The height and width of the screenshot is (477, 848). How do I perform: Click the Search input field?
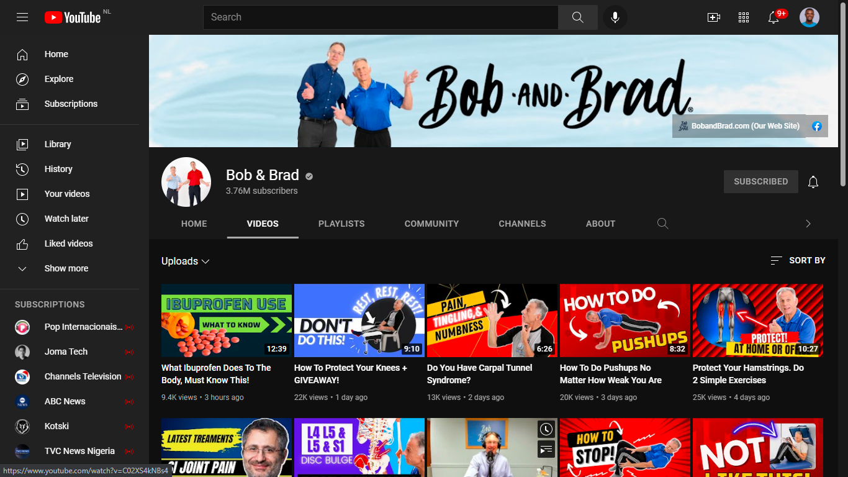(x=381, y=17)
